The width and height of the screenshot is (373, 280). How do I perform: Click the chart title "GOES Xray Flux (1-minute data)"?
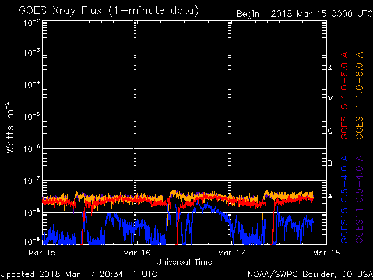tap(108, 11)
